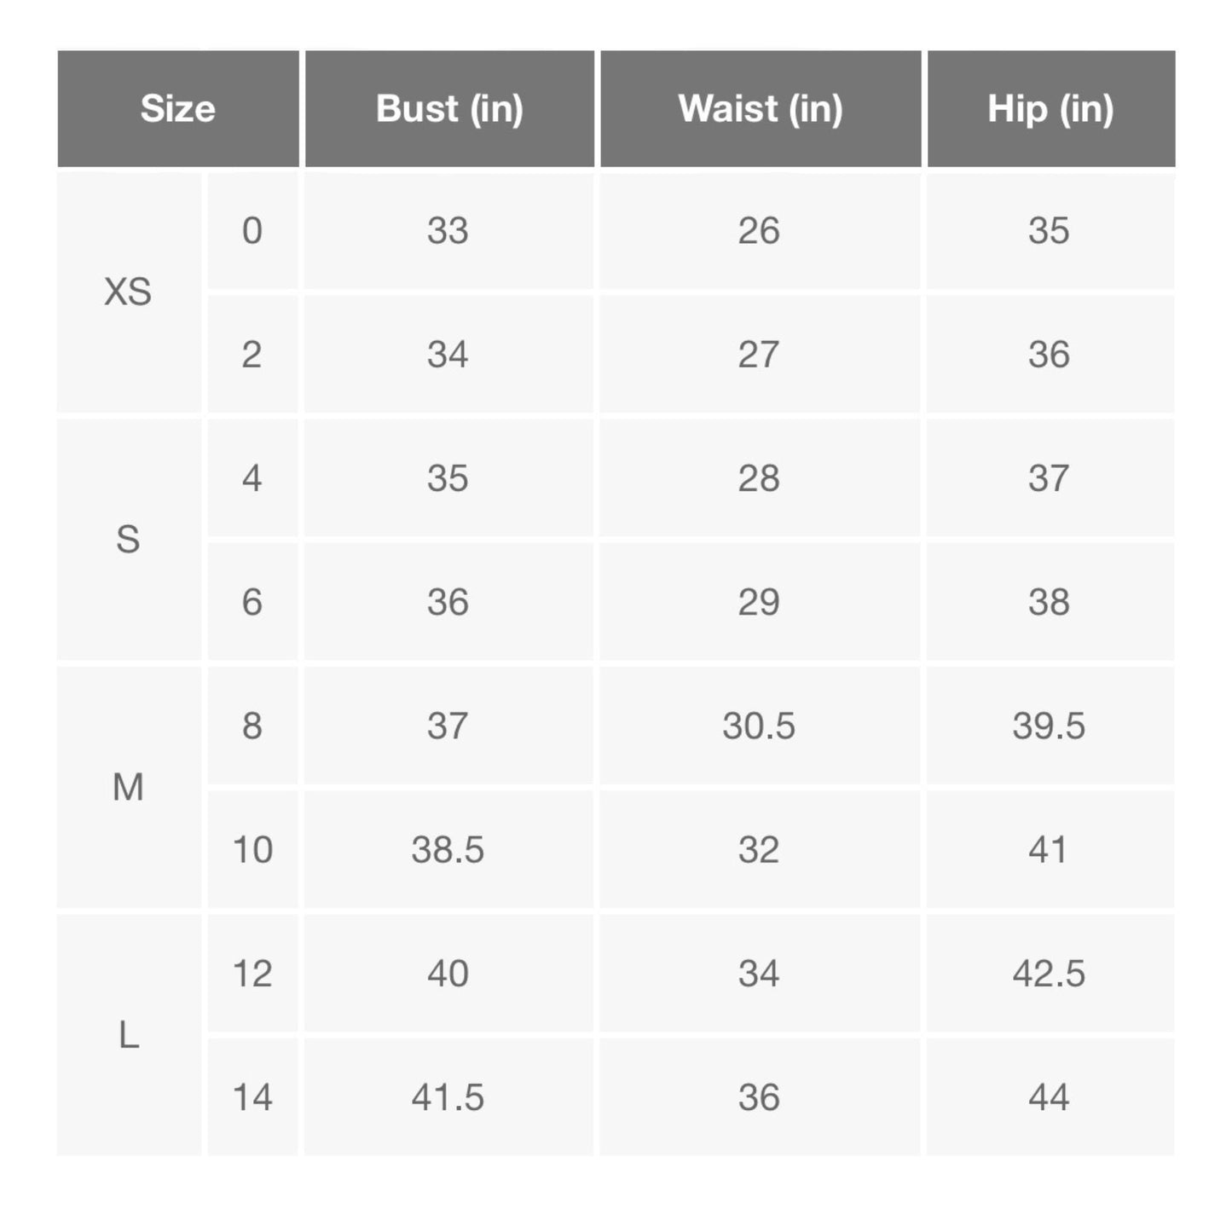This screenshot has height=1232, width=1232.
Task: Select the M size group cell
Action: (x=129, y=787)
